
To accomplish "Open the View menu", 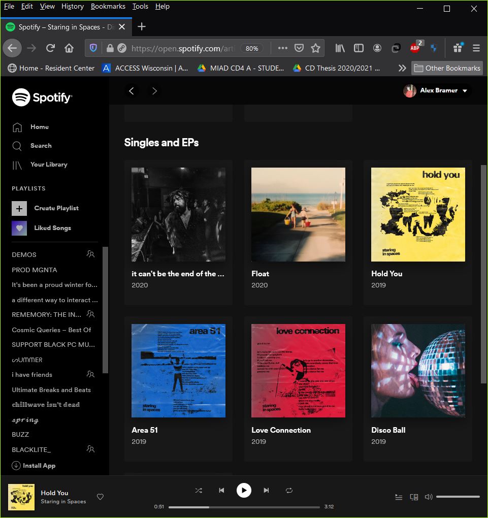I will [x=47, y=6].
